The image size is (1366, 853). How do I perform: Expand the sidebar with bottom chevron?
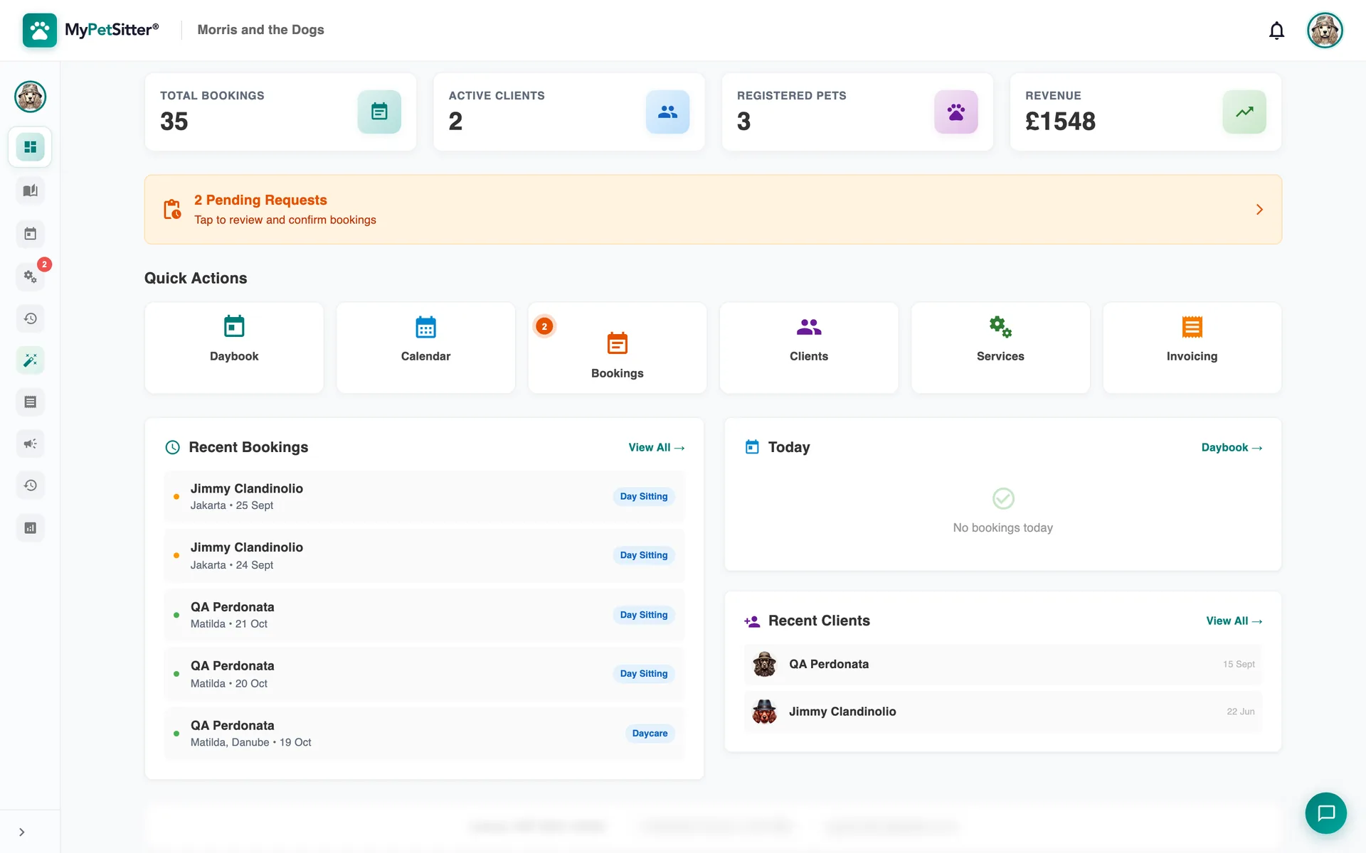click(x=22, y=832)
